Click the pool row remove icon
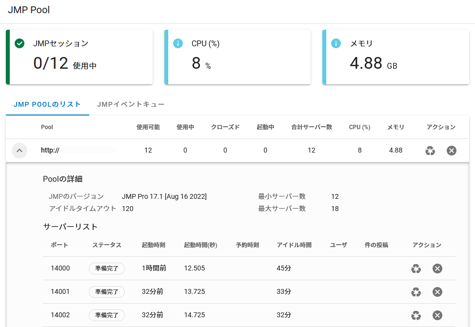Image resolution: width=475 pixels, height=327 pixels. (x=452, y=151)
